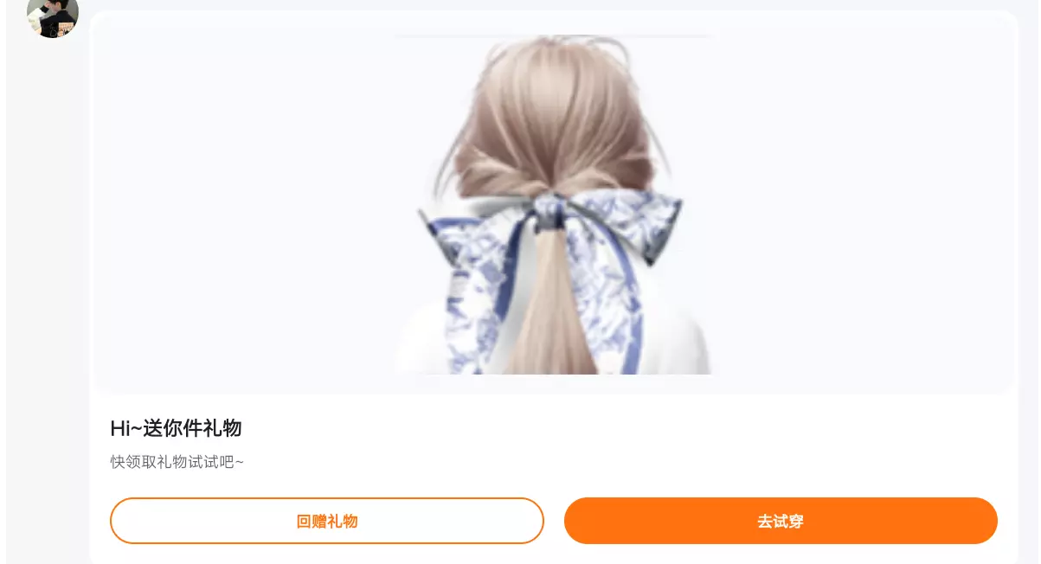Click the Hi~送你件礼物 title text

coord(176,428)
